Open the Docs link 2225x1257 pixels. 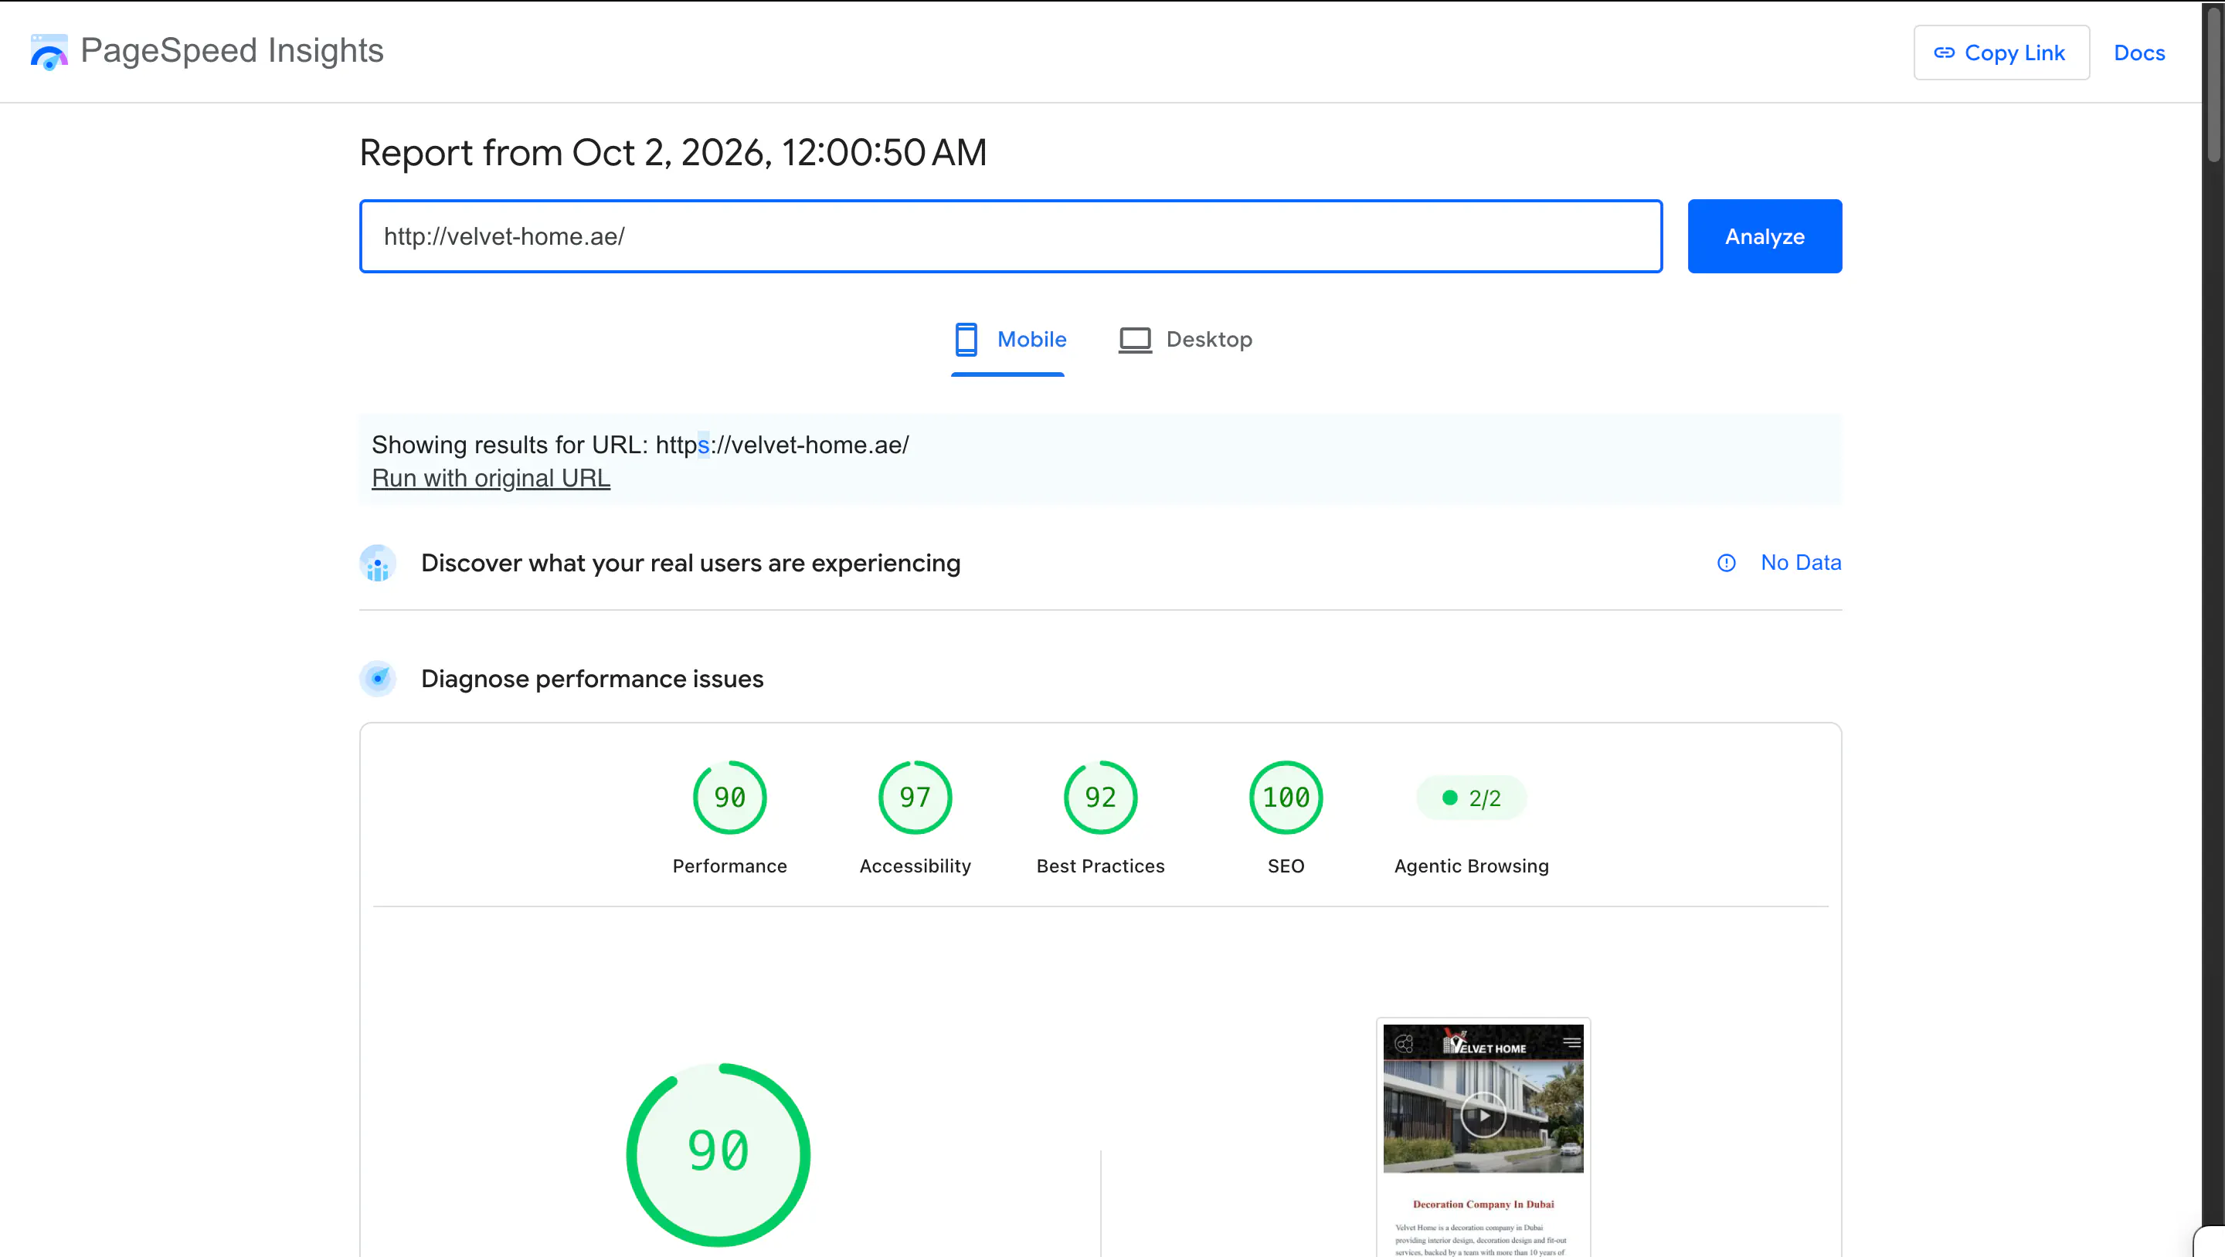[x=2138, y=53]
